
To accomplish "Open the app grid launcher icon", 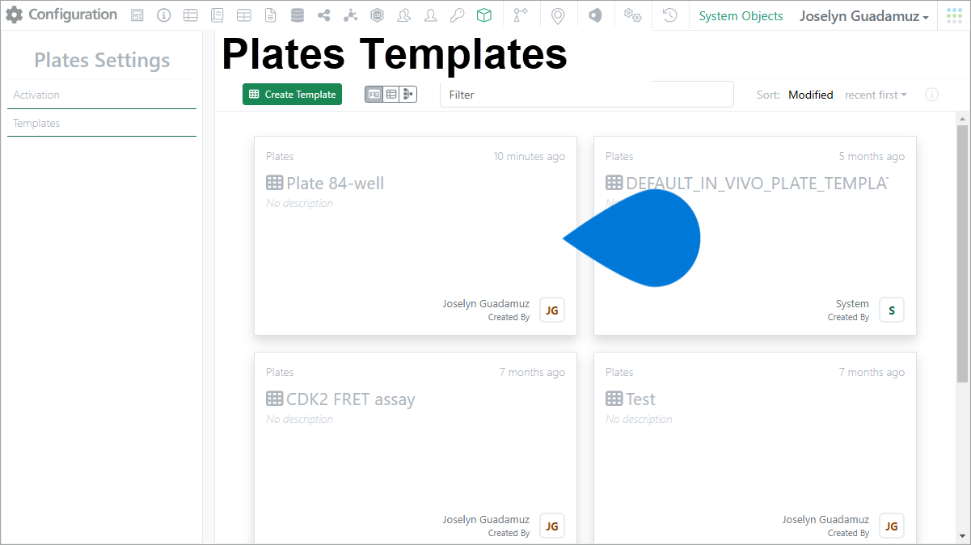I will pos(955,15).
